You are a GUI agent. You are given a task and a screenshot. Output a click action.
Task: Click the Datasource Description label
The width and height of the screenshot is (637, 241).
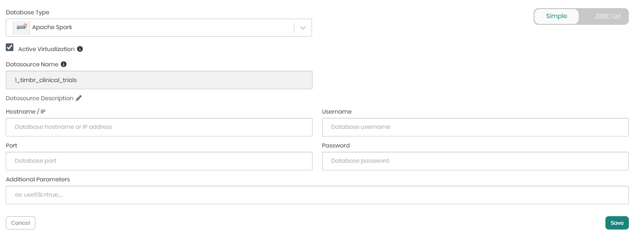[39, 98]
